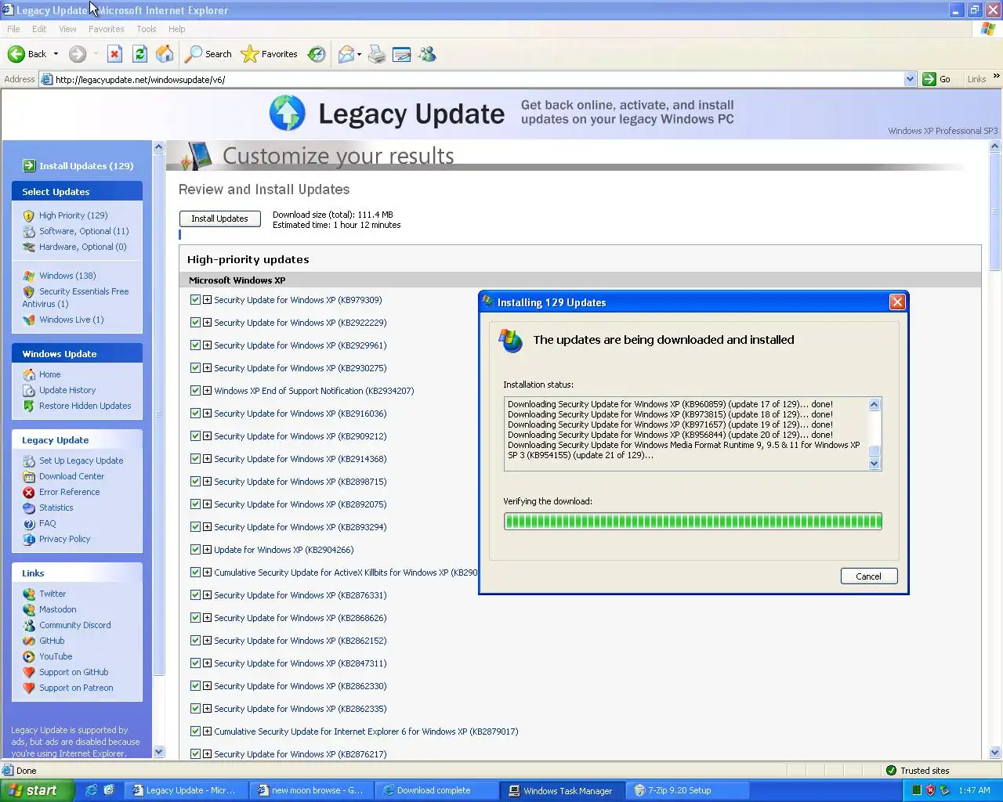Open the Tools menu
1003x802 pixels.
147,29
